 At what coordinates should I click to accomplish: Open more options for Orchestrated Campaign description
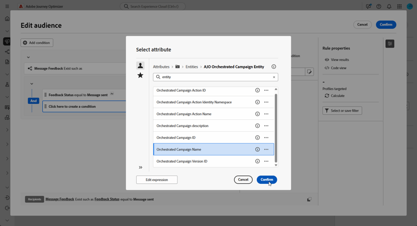[x=266, y=125]
